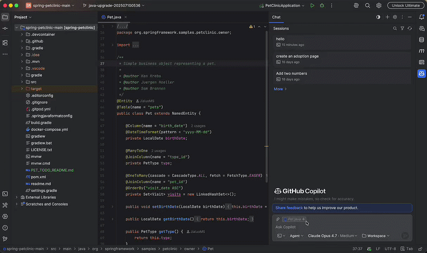Click the Unlock Ultimate button
The width and height of the screenshot is (427, 253).
pyautogui.click(x=406, y=5)
